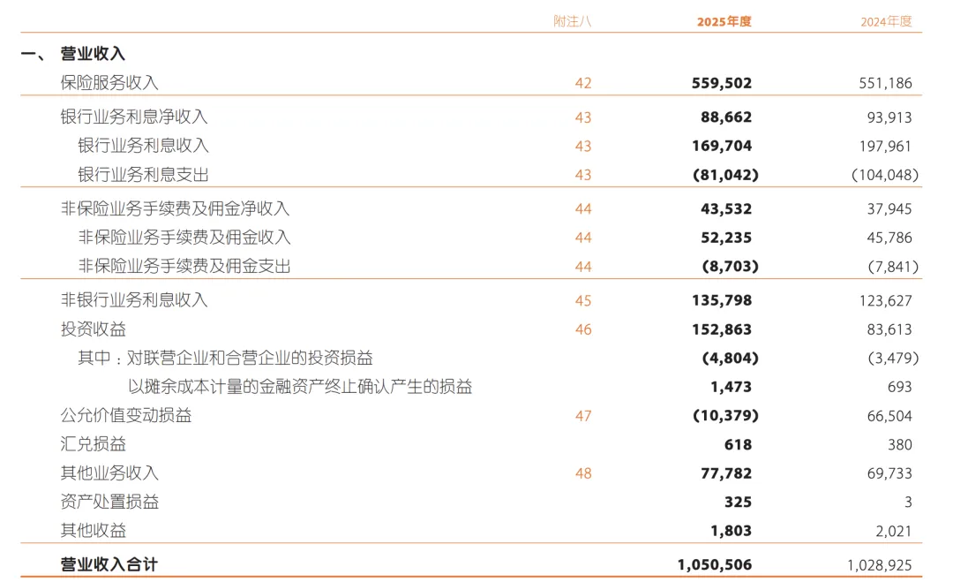Click the value 380
Screen dimensions: 953x582
pyautogui.click(x=899, y=444)
